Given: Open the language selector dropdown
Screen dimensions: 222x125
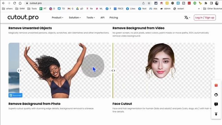Looking at the screenshot, I should (x=187, y=18).
